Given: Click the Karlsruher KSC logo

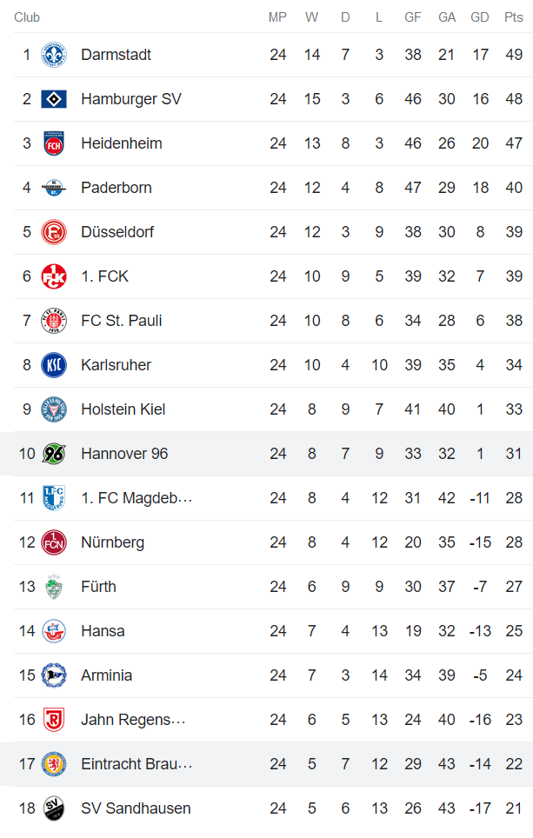Looking at the screenshot, I should pos(54,365).
